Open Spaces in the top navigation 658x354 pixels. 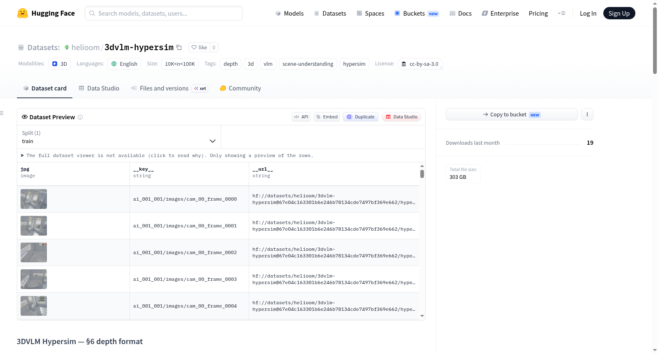(x=370, y=13)
